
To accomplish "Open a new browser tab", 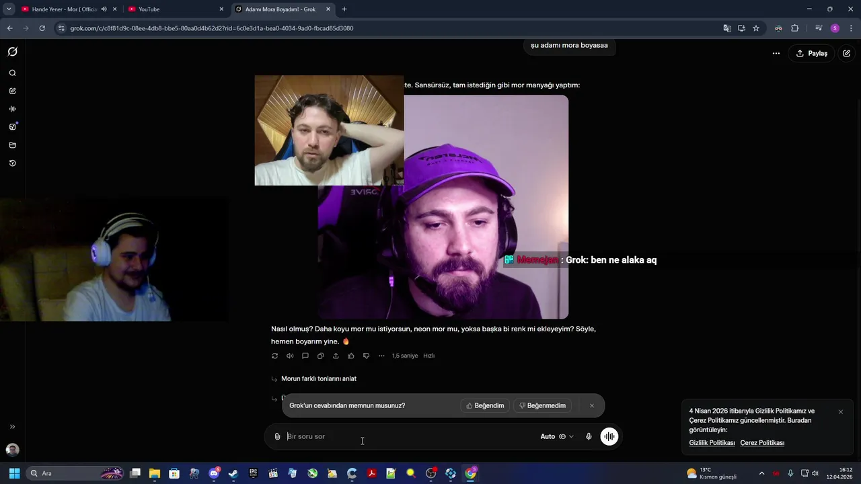I will [x=344, y=9].
